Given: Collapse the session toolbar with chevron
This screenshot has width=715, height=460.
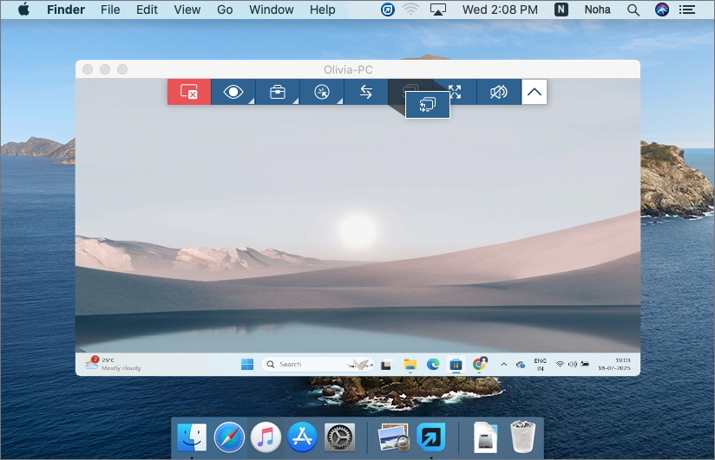Looking at the screenshot, I should 535,92.
